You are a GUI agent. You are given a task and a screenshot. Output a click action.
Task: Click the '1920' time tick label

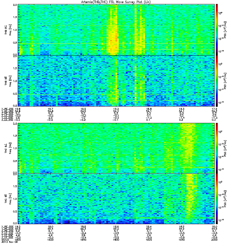[x=149, y=240]
